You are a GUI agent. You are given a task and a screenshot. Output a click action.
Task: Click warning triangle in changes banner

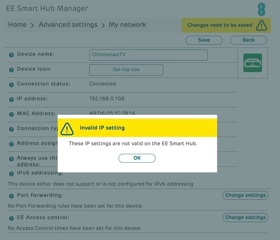coord(261,25)
